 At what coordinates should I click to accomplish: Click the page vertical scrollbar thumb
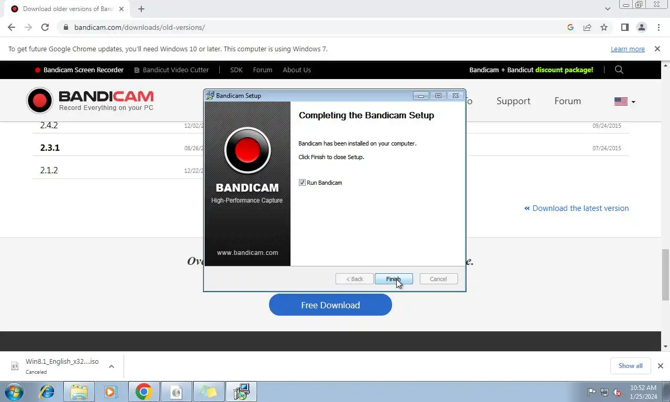[665, 275]
